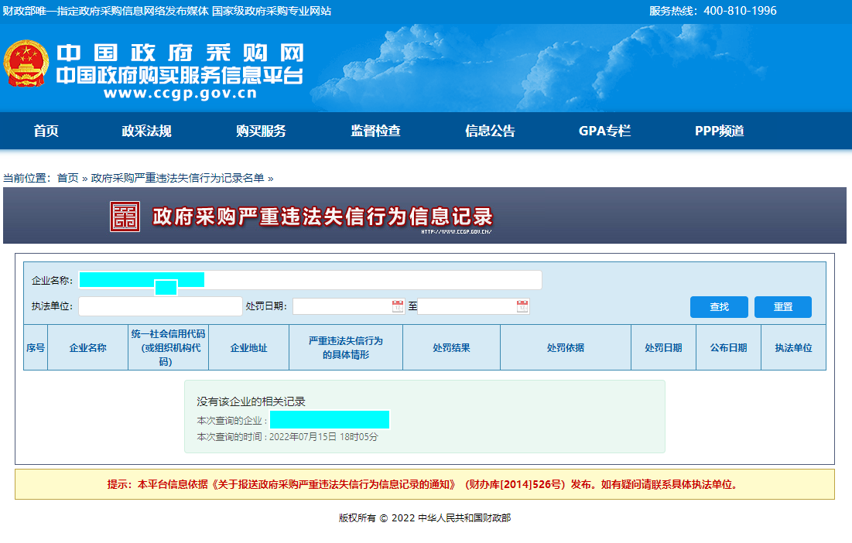Image resolution: width=852 pixels, height=543 pixels.
Task: Click the 处罚日期 column header
Action: (663, 347)
